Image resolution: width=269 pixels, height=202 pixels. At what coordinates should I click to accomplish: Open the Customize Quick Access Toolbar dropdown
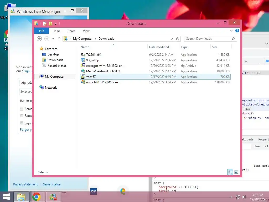tap(56, 24)
